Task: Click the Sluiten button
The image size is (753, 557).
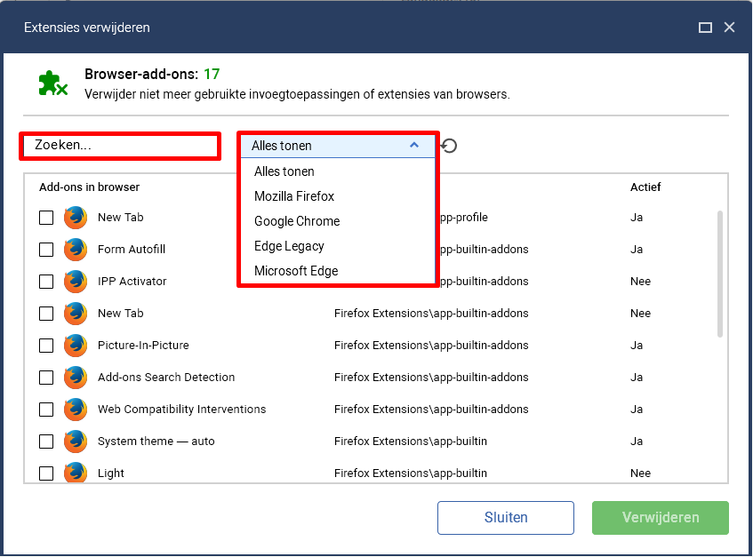Action: 506,518
